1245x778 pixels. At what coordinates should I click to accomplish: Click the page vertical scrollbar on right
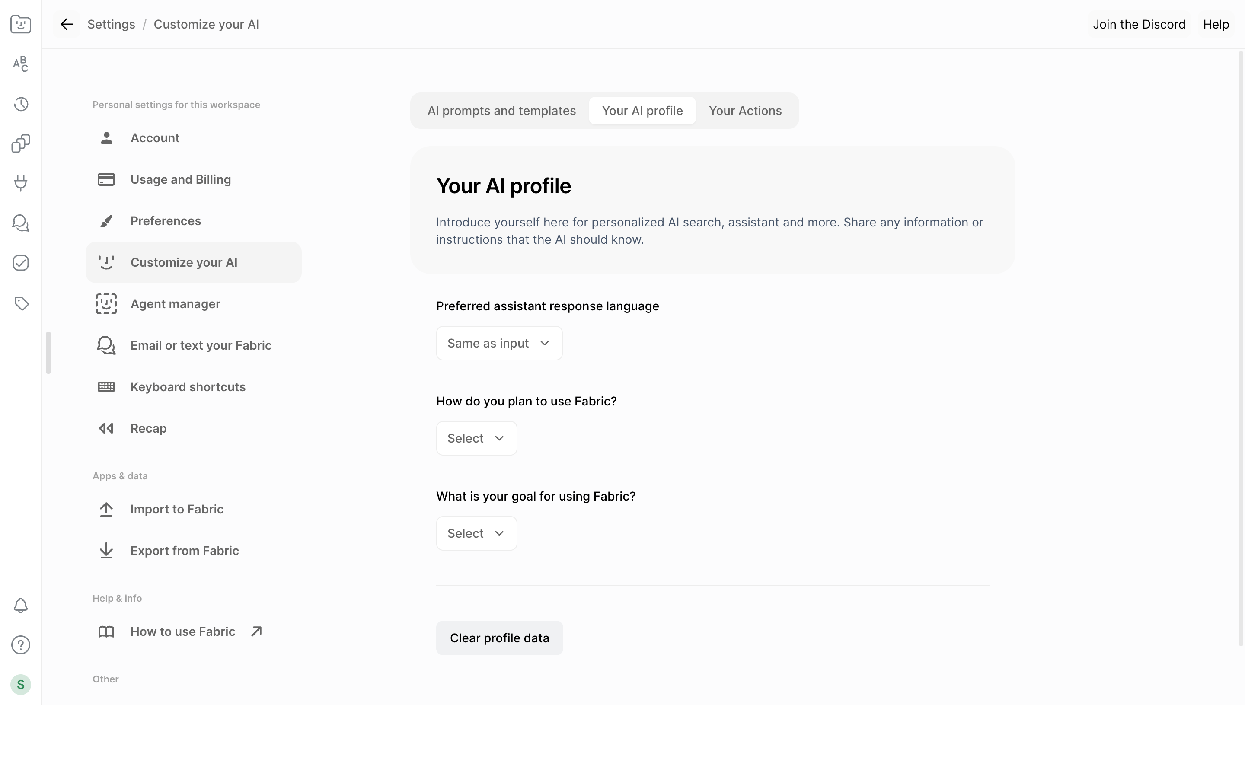[1241, 349]
